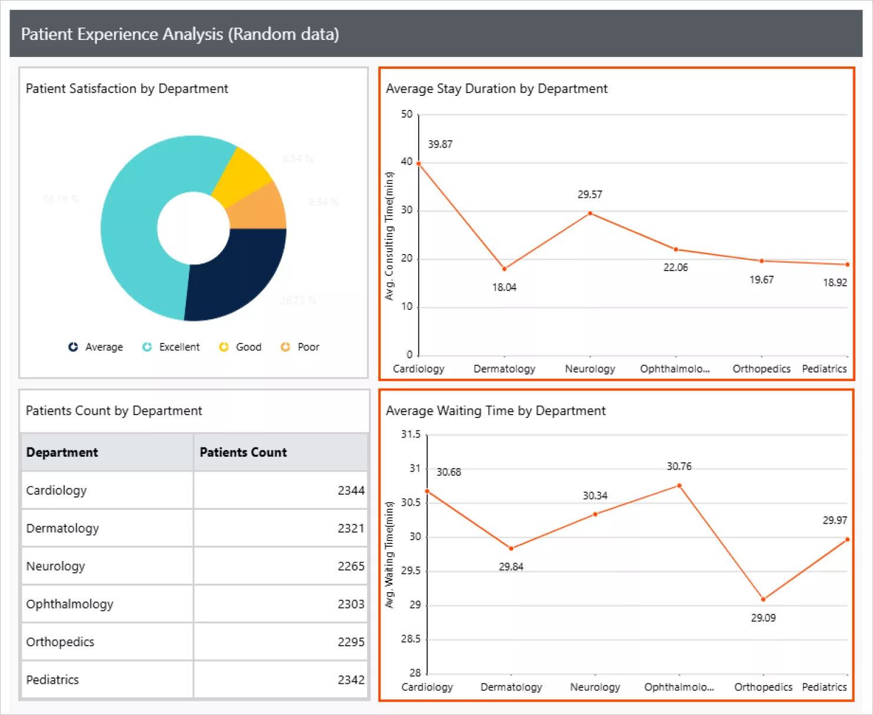Select the Ophthalmology table row cell
Screen dimensions: 873x715
coord(107,604)
